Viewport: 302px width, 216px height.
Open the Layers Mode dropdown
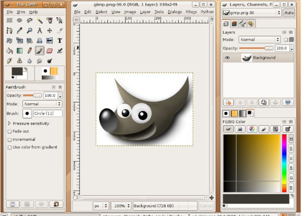click(259, 40)
